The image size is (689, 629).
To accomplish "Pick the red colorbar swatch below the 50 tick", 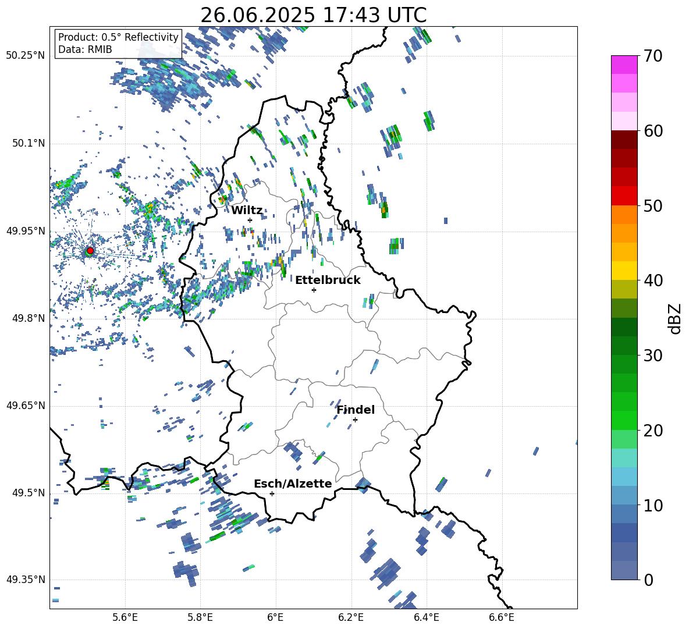I will pyautogui.click(x=624, y=196).
